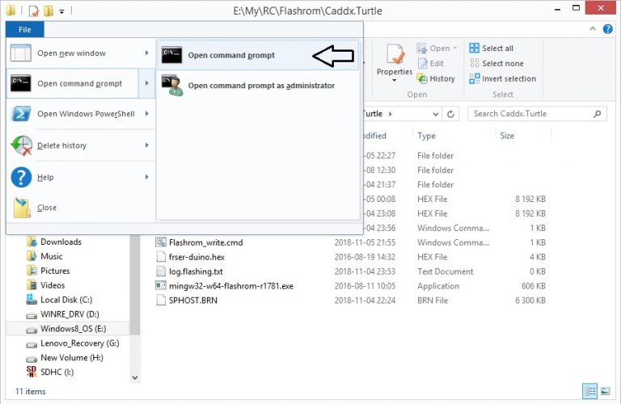
Task: Collapse the ribbon with chevron icon
Action: click(x=593, y=29)
